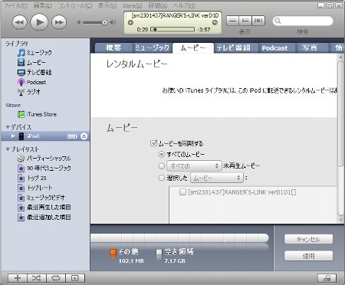Toggle repeat playback
This screenshot has width=345, height=285.
(x=56, y=278)
